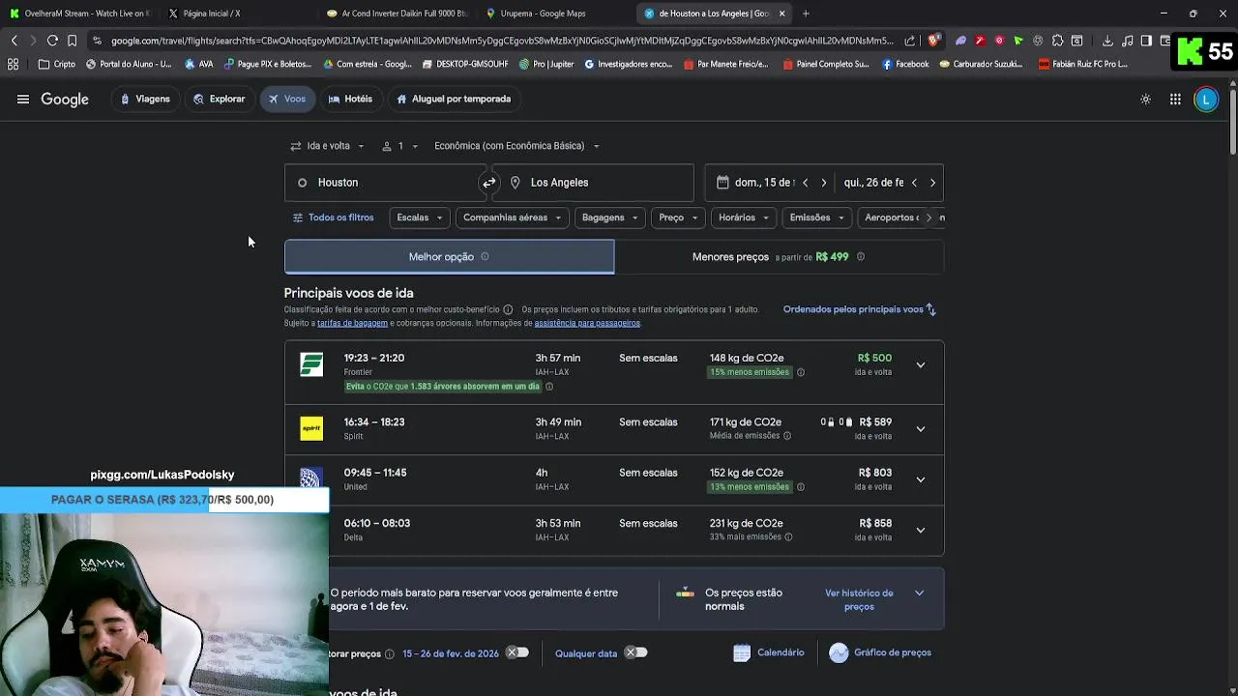Open the Emissões filter dropdown
Screen dimensions: 1238x696
(x=817, y=217)
